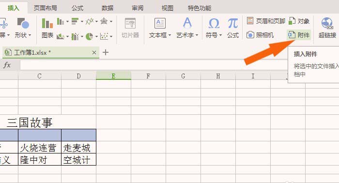Insert an 附件 attachment
The height and width of the screenshot is (183, 339).
299,35
